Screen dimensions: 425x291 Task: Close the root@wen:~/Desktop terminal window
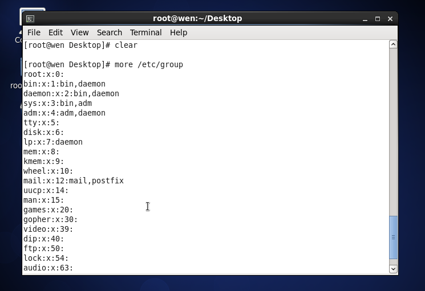[x=390, y=19]
